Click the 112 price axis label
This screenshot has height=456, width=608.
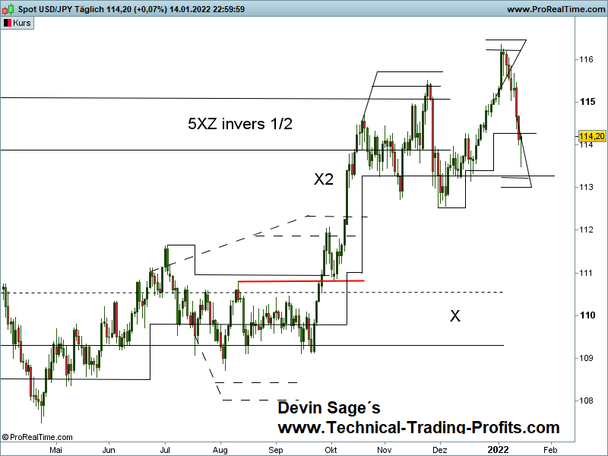(586, 230)
